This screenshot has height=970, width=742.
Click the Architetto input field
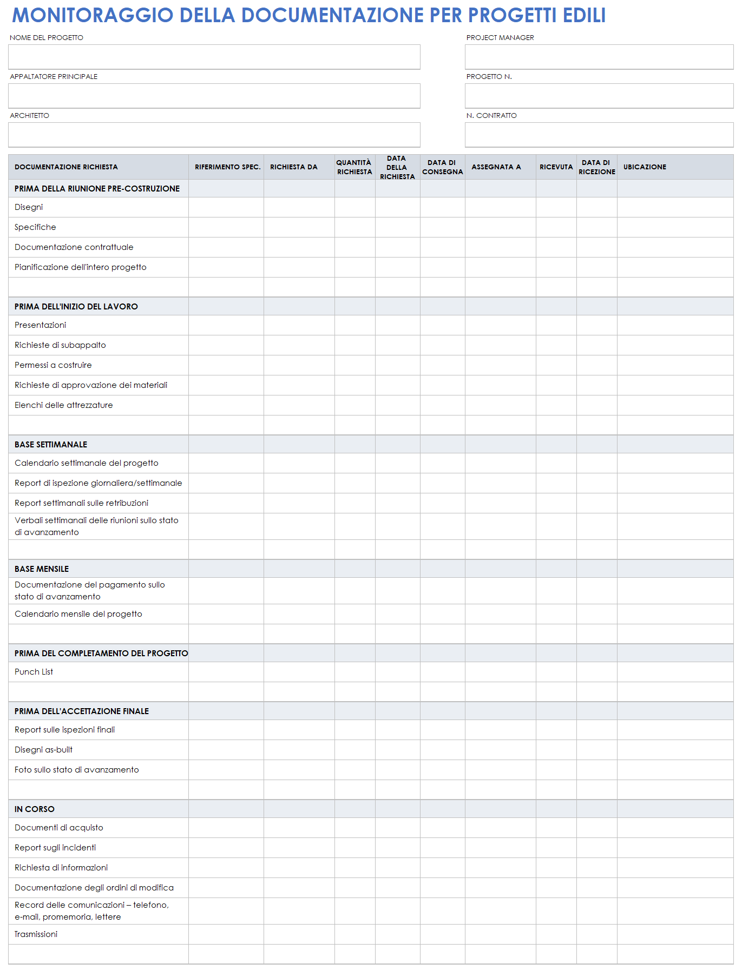coord(214,135)
